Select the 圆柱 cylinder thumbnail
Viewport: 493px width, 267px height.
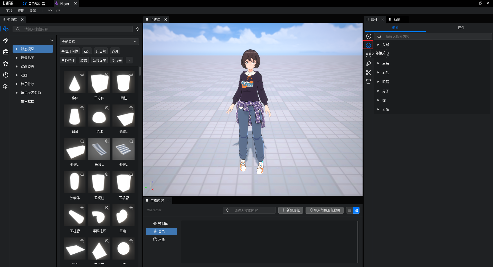pyautogui.click(x=124, y=82)
